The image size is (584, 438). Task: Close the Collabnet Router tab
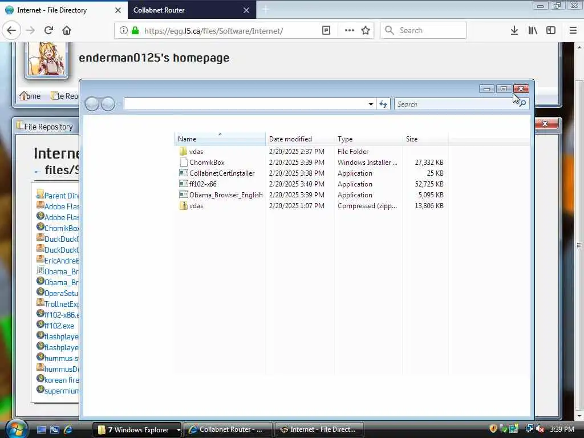[x=246, y=10]
